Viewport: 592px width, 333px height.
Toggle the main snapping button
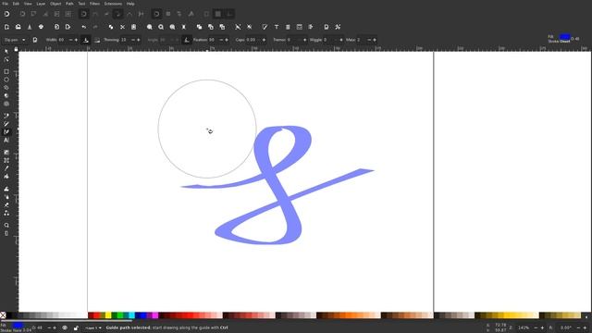click(x=6, y=14)
